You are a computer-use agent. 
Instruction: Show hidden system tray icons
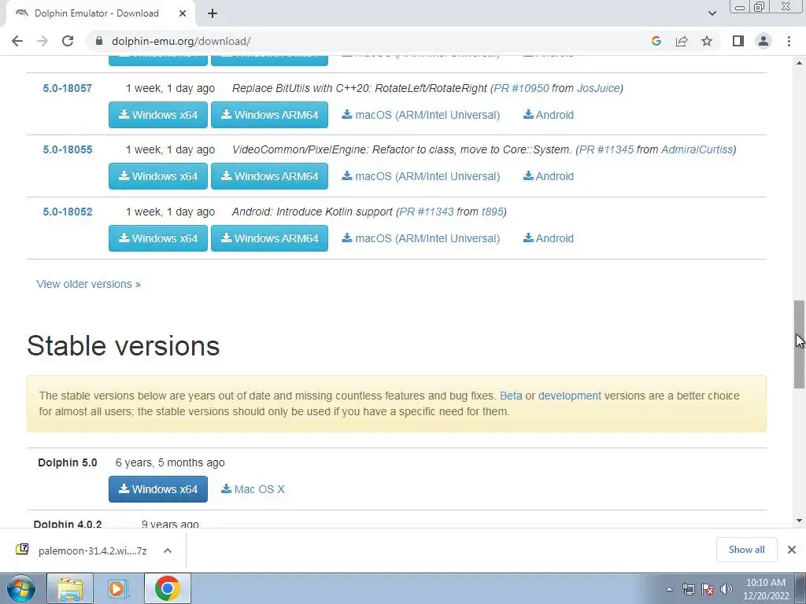tap(669, 589)
